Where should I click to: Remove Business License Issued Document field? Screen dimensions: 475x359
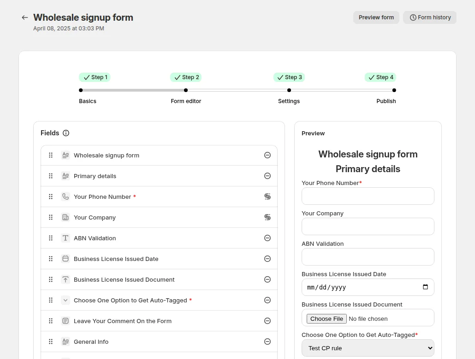pos(267,279)
